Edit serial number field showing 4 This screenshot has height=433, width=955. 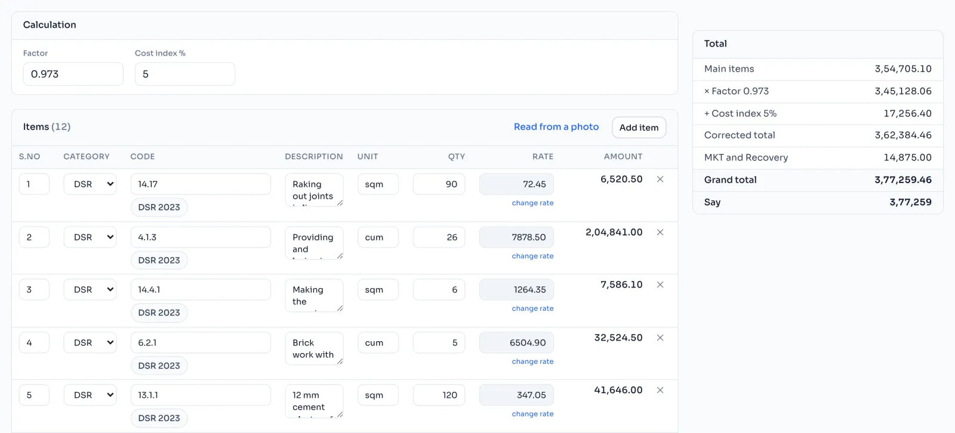[34, 342]
